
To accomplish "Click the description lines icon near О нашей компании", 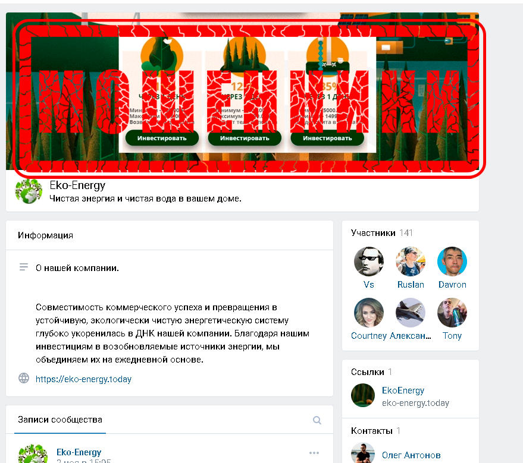I will pyautogui.click(x=24, y=267).
